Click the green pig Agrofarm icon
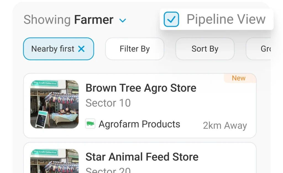 click(90, 124)
